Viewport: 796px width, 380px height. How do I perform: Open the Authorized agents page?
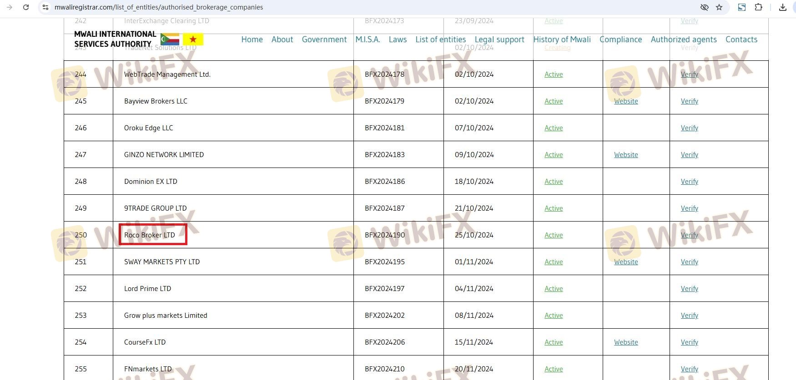(x=683, y=39)
